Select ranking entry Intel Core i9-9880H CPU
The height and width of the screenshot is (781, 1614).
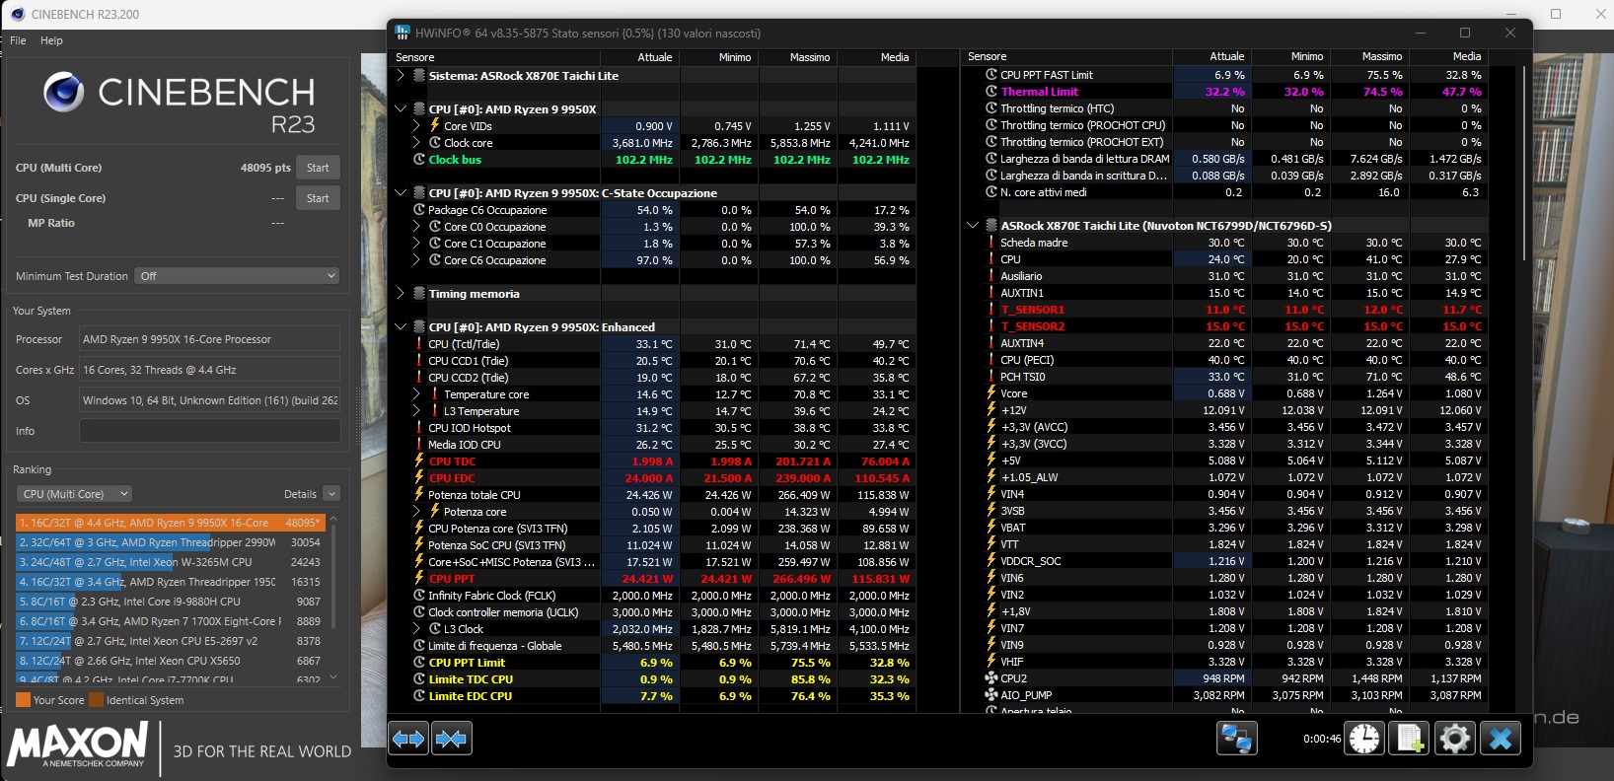[170, 602]
